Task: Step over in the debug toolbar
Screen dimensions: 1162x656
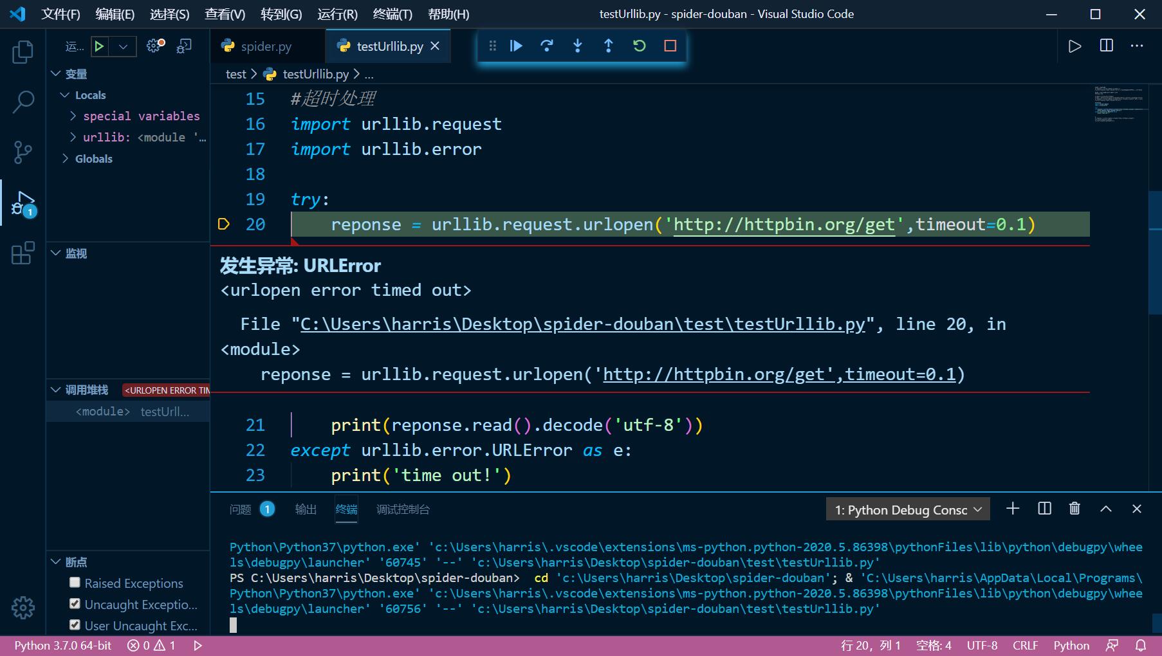Action: pos(547,46)
